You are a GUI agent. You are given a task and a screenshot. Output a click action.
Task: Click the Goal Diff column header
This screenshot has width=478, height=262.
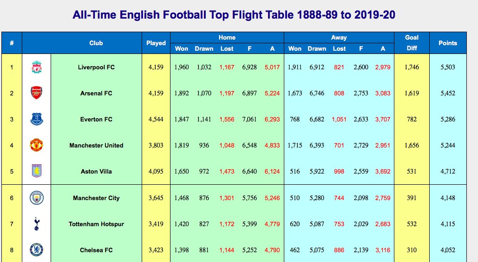click(412, 43)
